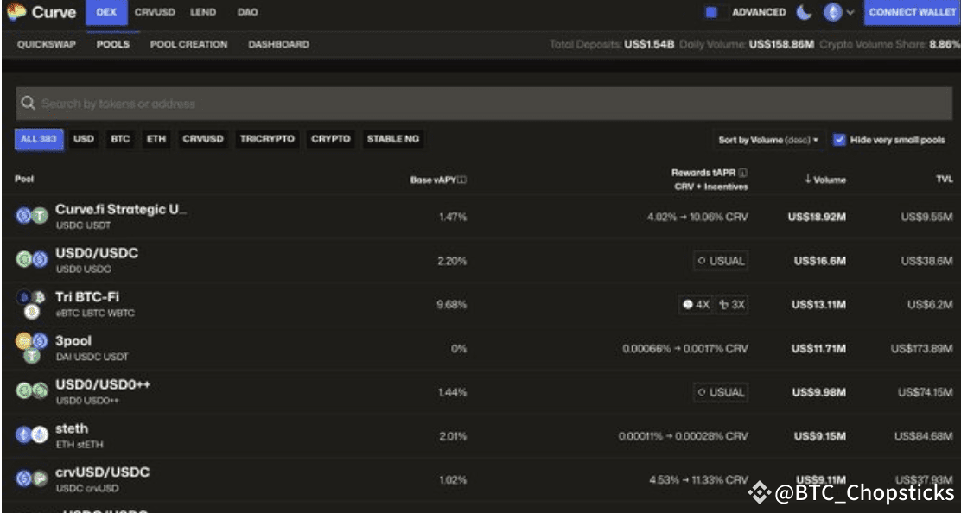Image resolution: width=961 pixels, height=513 pixels.
Task: Click the 2.20% base vAPY value
Action: 452,261
